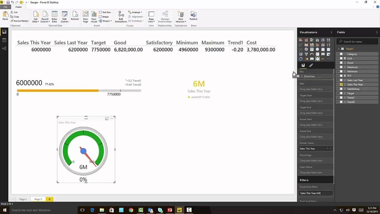Open the Arrange dropdown
Image resolution: width=380 pixels, height=214 pixels.
tap(135, 12)
